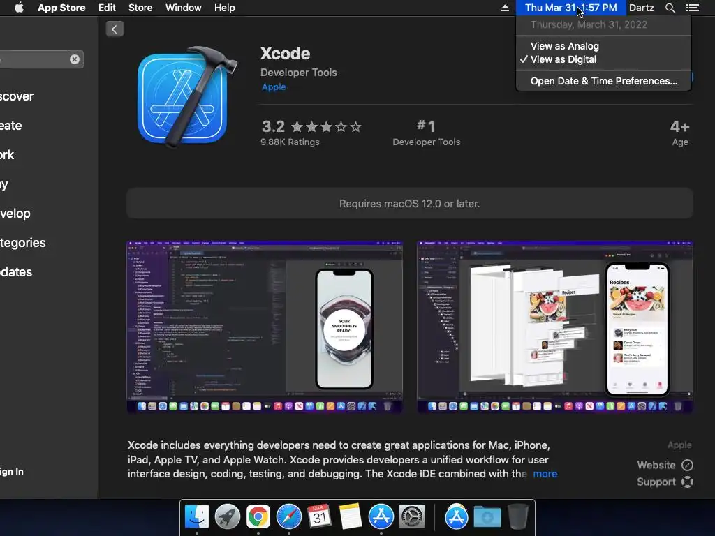Click the #1 Developer Tools ranking

pos(427,133)
